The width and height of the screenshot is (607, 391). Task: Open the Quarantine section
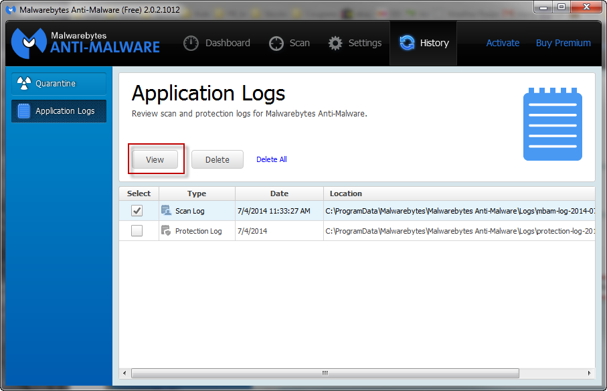pyautogui.click(x=59, y=84)
